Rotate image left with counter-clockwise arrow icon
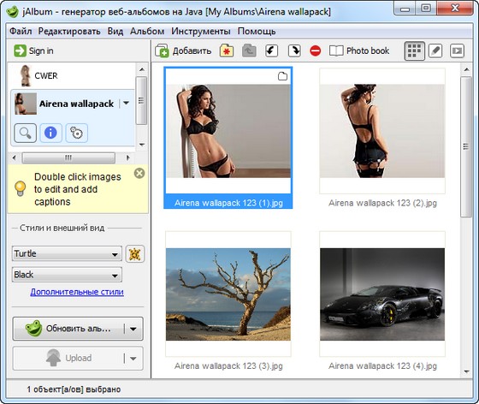Viewport: 479px width, 404px height. [271, 50]
